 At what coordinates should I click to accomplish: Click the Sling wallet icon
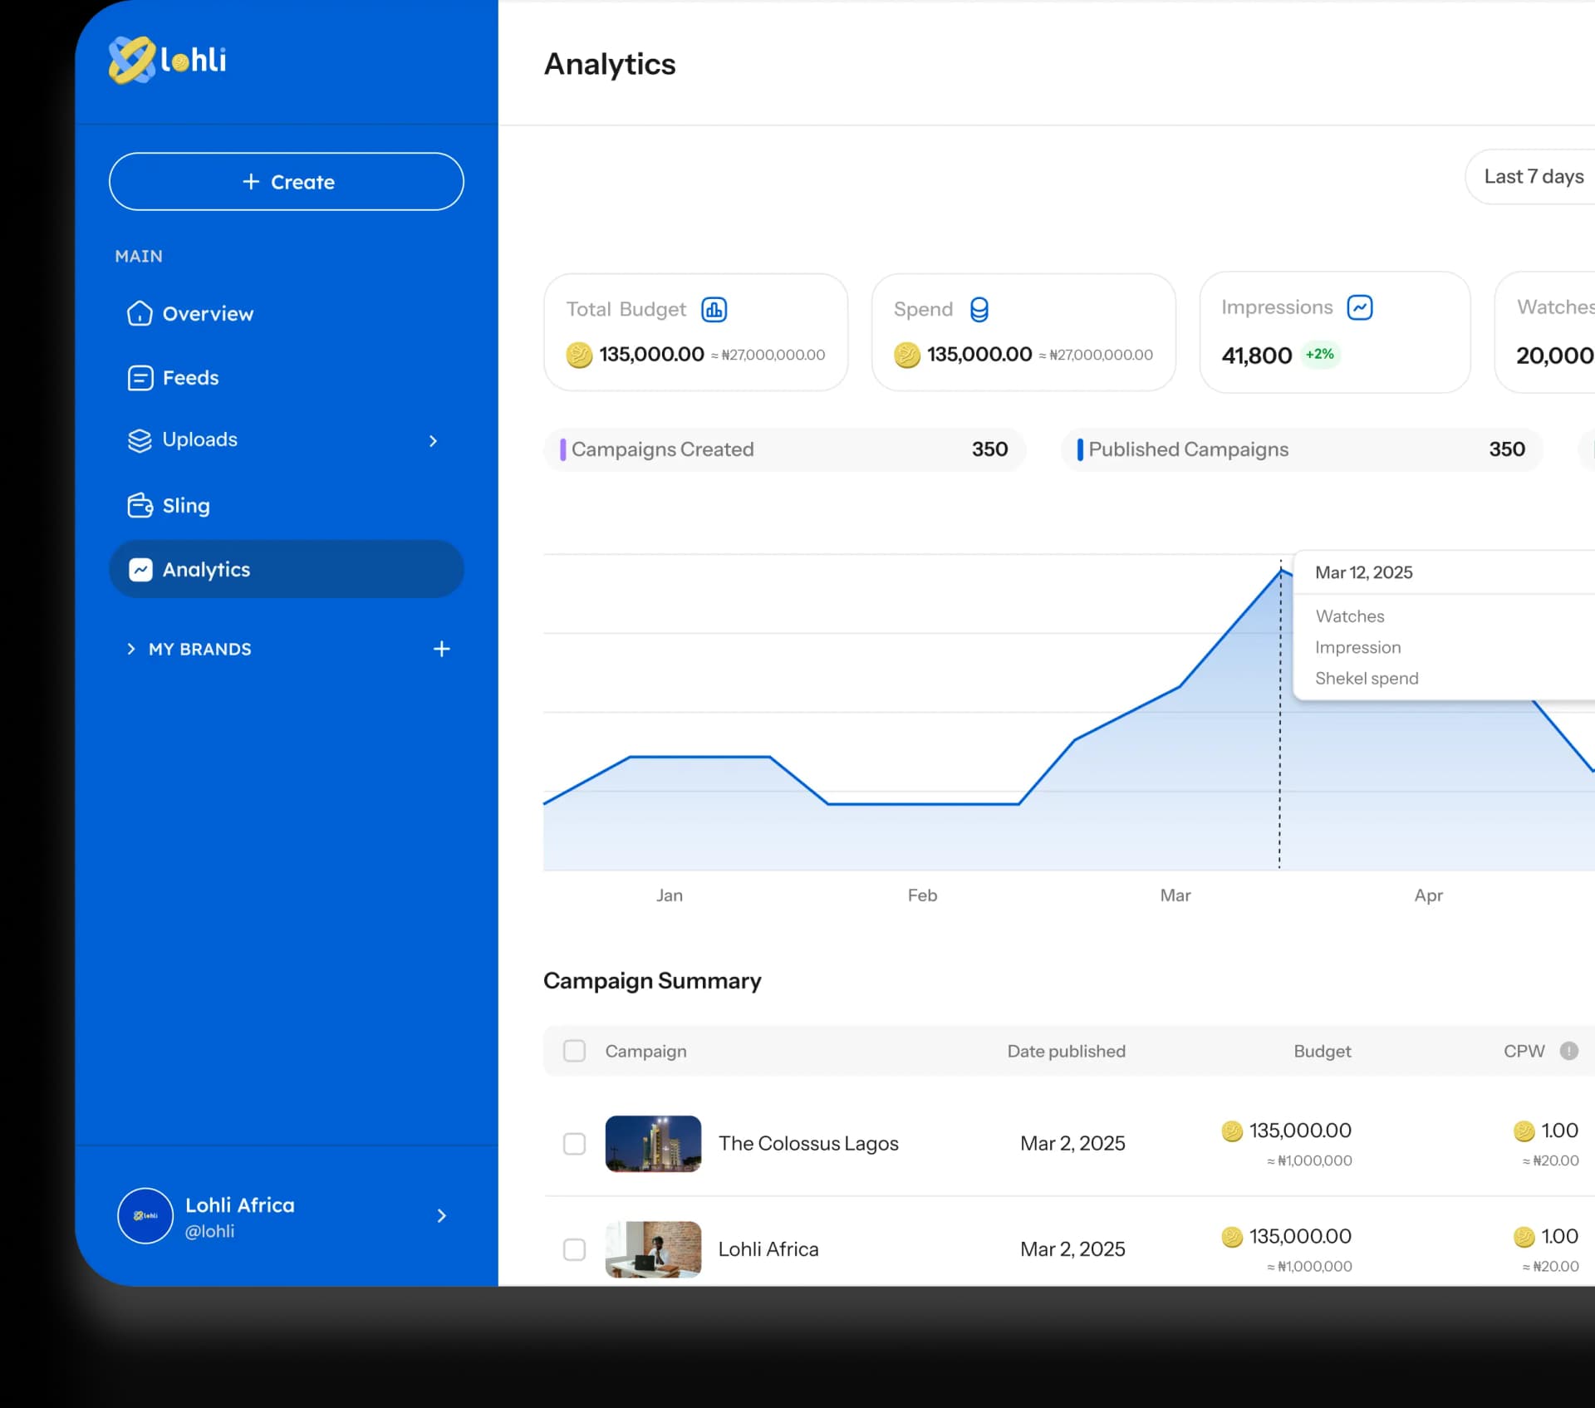[x=140, y=505]
